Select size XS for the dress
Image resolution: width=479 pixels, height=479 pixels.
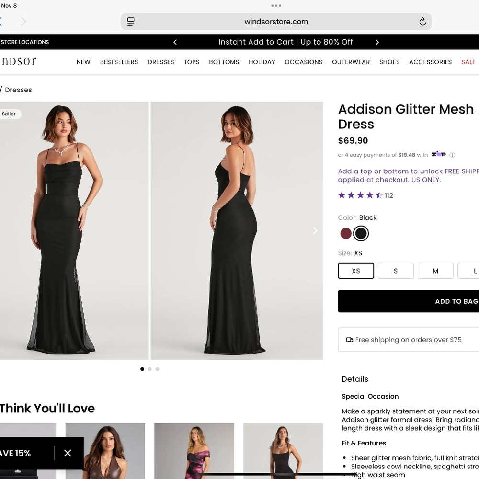click(356, 271)
